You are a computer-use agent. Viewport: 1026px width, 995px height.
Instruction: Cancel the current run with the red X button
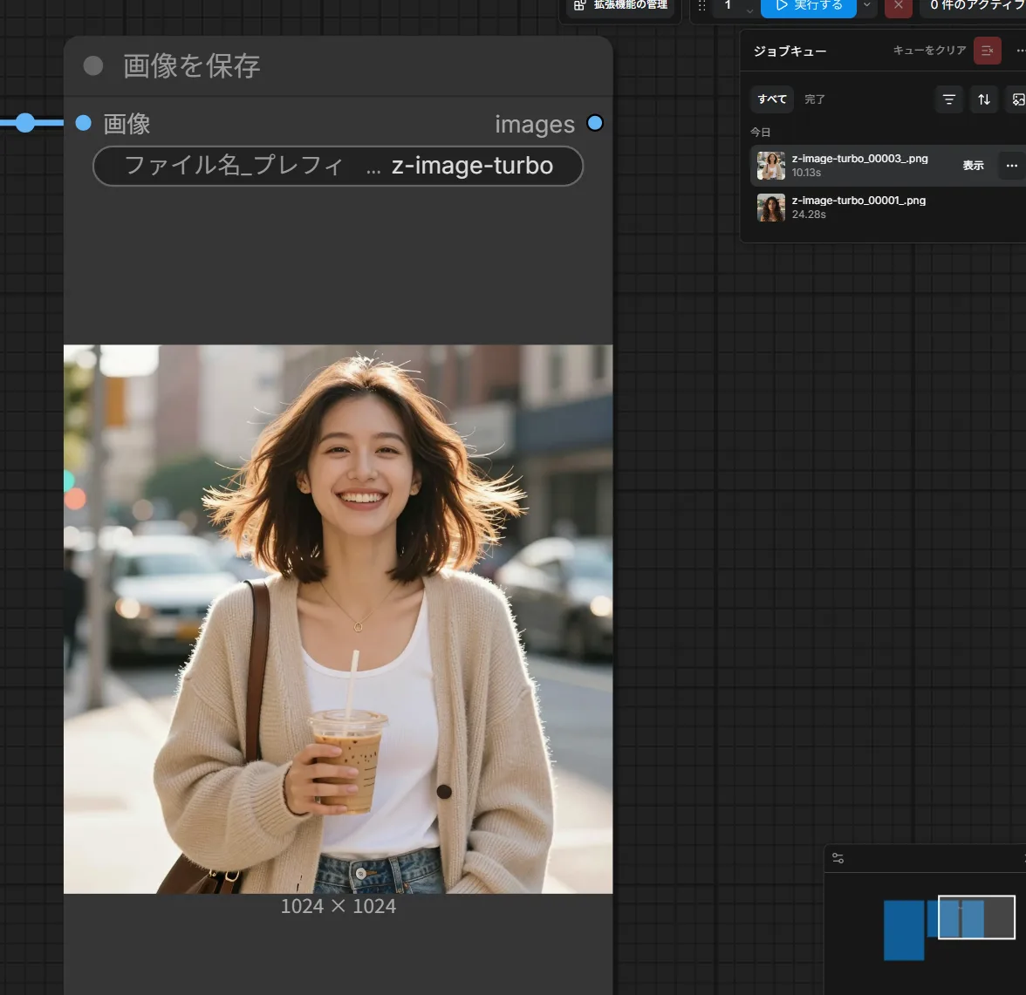click(x=899, y=7)
